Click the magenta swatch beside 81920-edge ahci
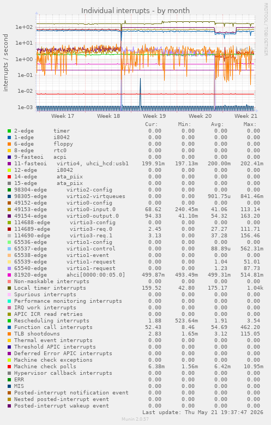This screenshot has width=271, height=425. (x=9, y=275)
